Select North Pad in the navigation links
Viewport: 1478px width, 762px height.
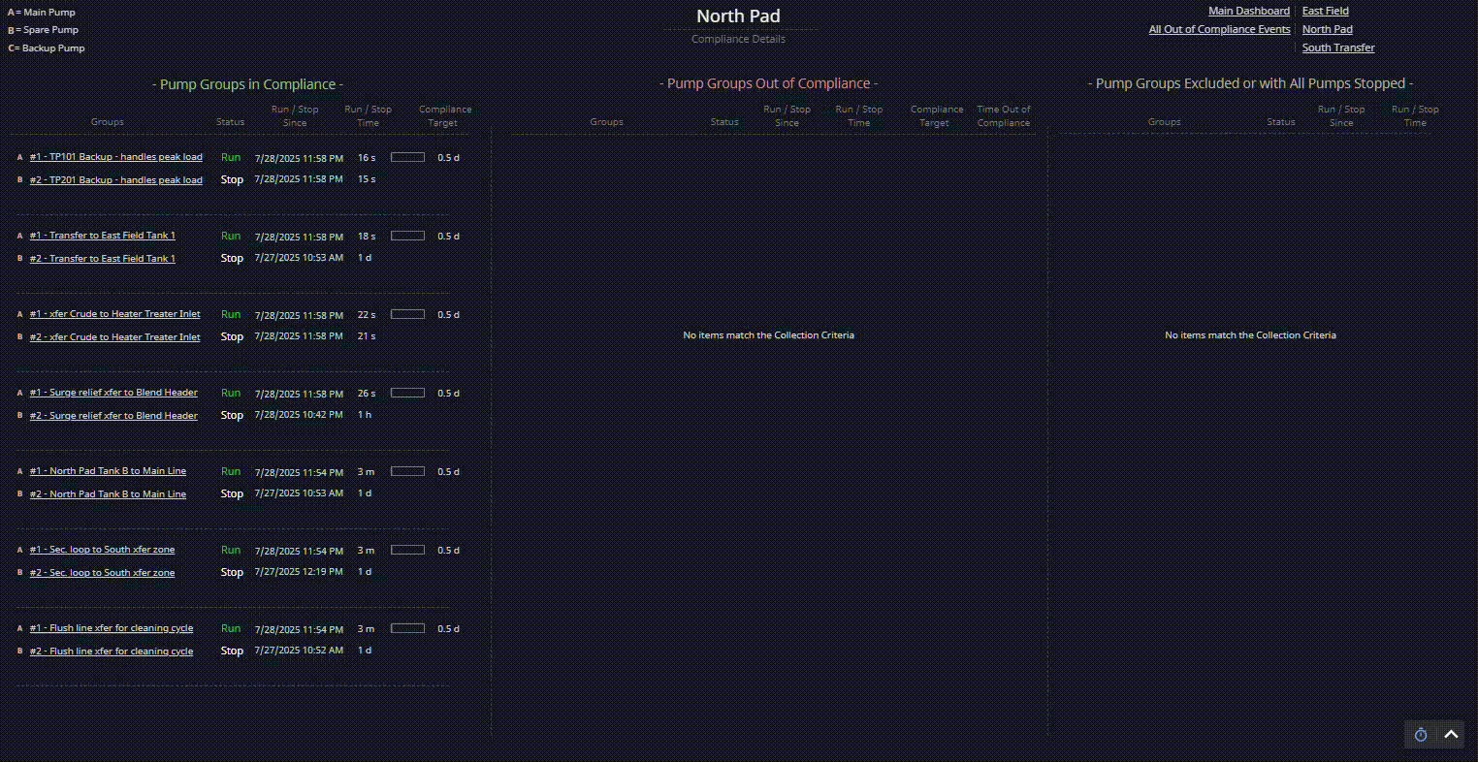coord(1327,29)
